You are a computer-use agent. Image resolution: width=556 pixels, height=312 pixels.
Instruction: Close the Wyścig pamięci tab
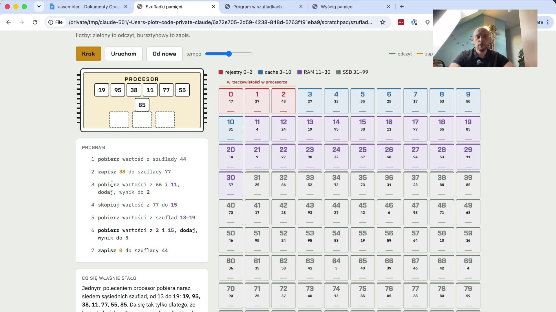coord(389,7)
